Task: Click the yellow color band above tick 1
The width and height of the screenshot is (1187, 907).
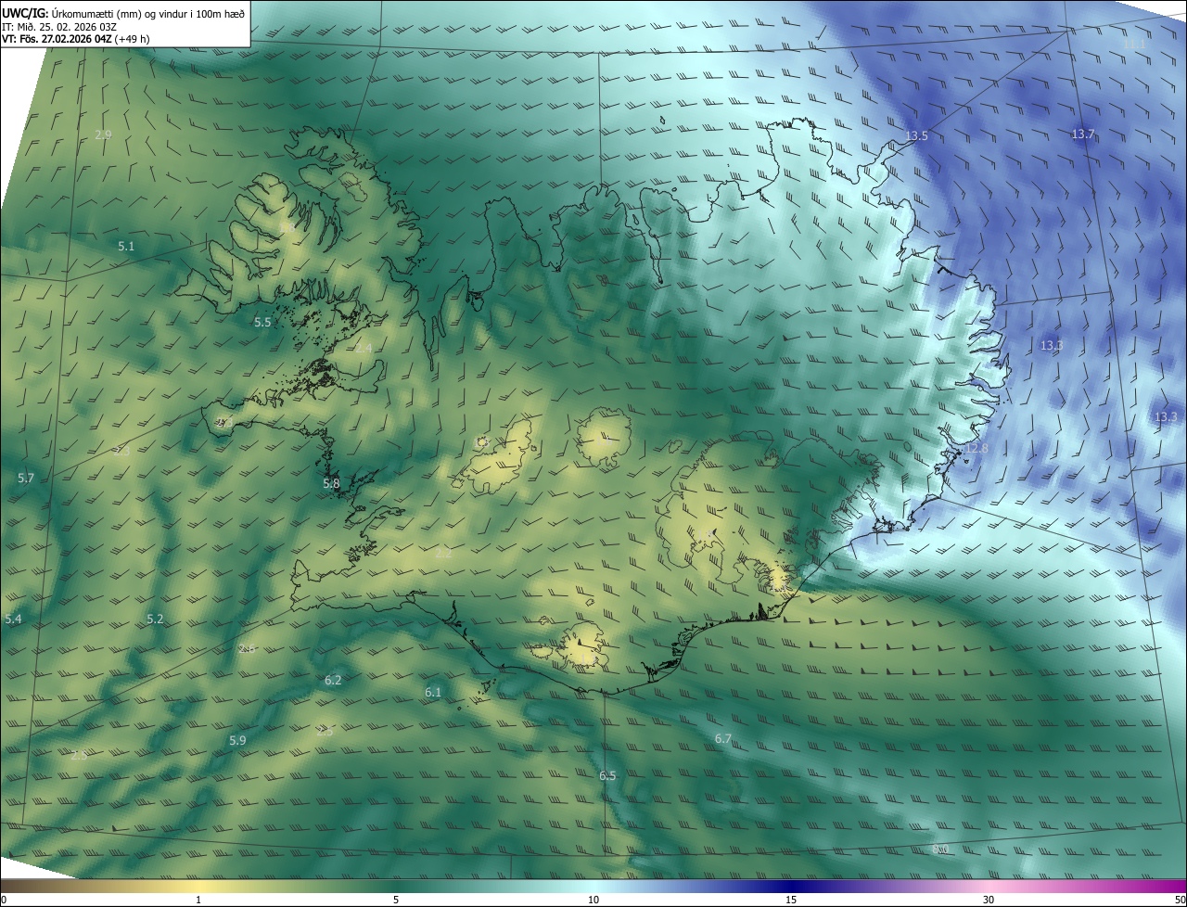Action: click(x=198, y=886)
